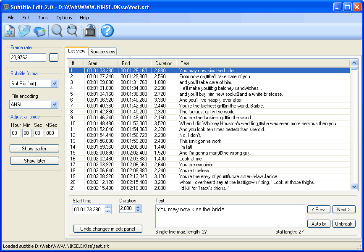Click the visual sync clapperboard icon
364x252 pixels.
[x=90, y=31]
